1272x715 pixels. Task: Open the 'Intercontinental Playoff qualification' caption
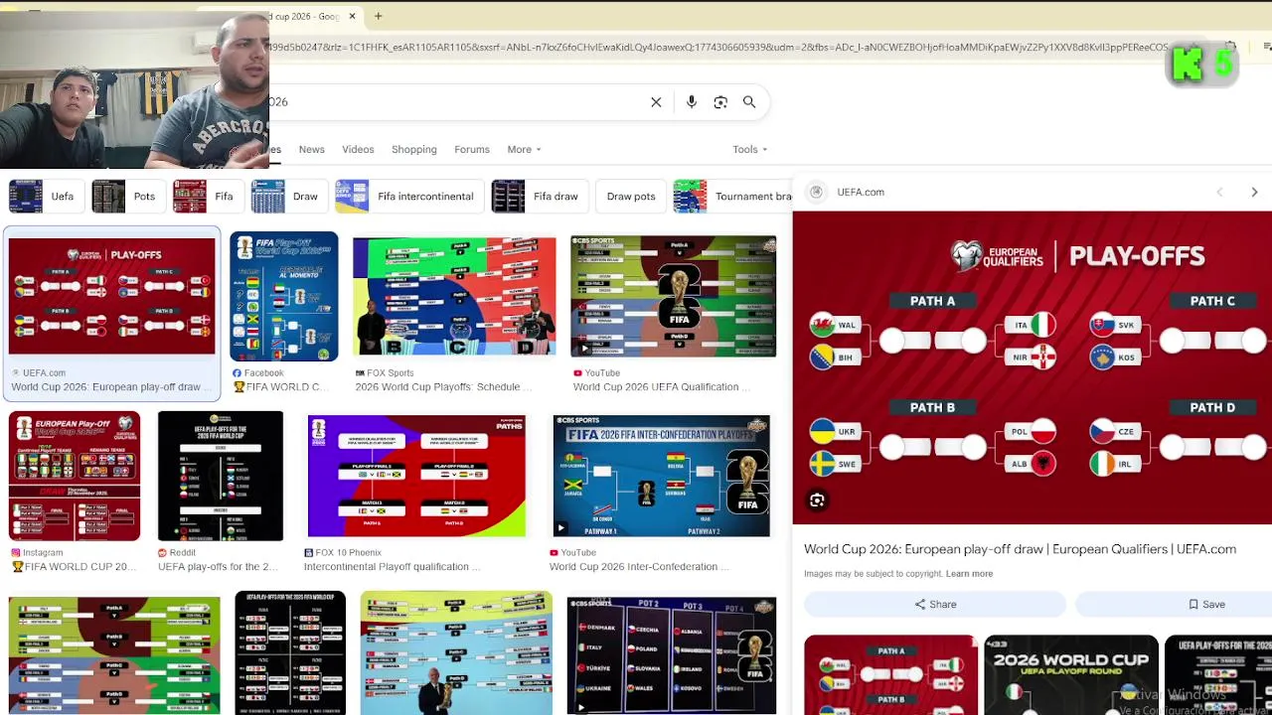click(x=392, y=567)
